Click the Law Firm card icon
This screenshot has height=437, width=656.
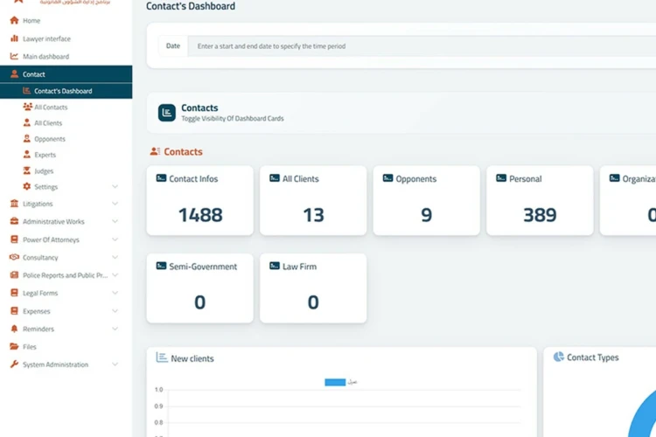click(275, 266)
